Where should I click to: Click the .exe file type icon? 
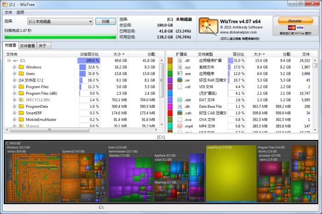click(x=180, y=74)
